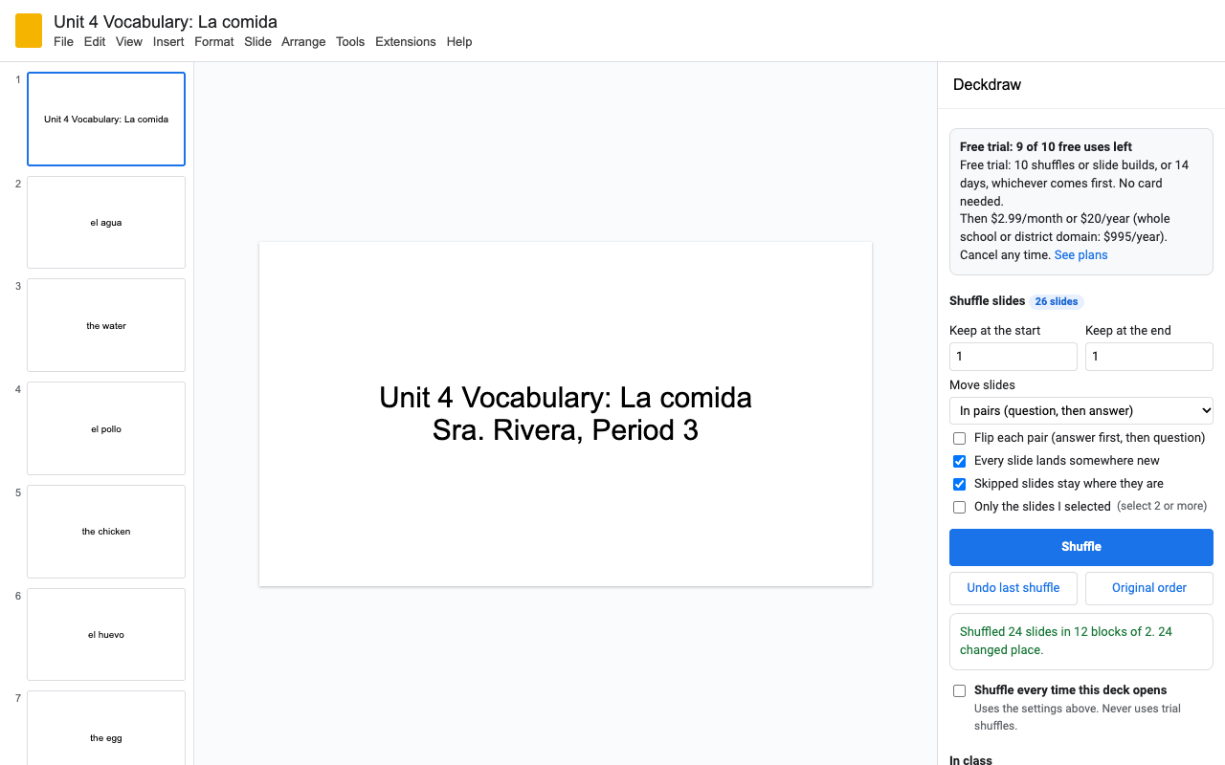Follow the See plans link

[x=1080, y=255]
